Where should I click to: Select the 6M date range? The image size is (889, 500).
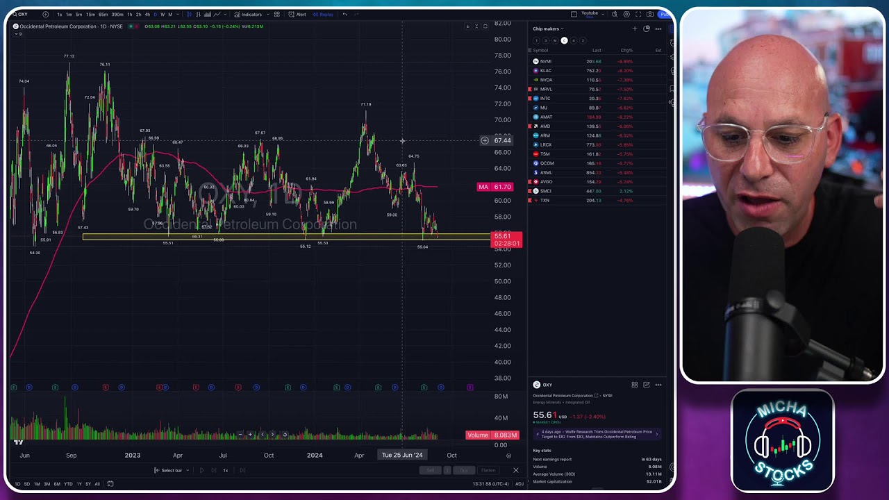pyautogui.click(x=57, y=484)
